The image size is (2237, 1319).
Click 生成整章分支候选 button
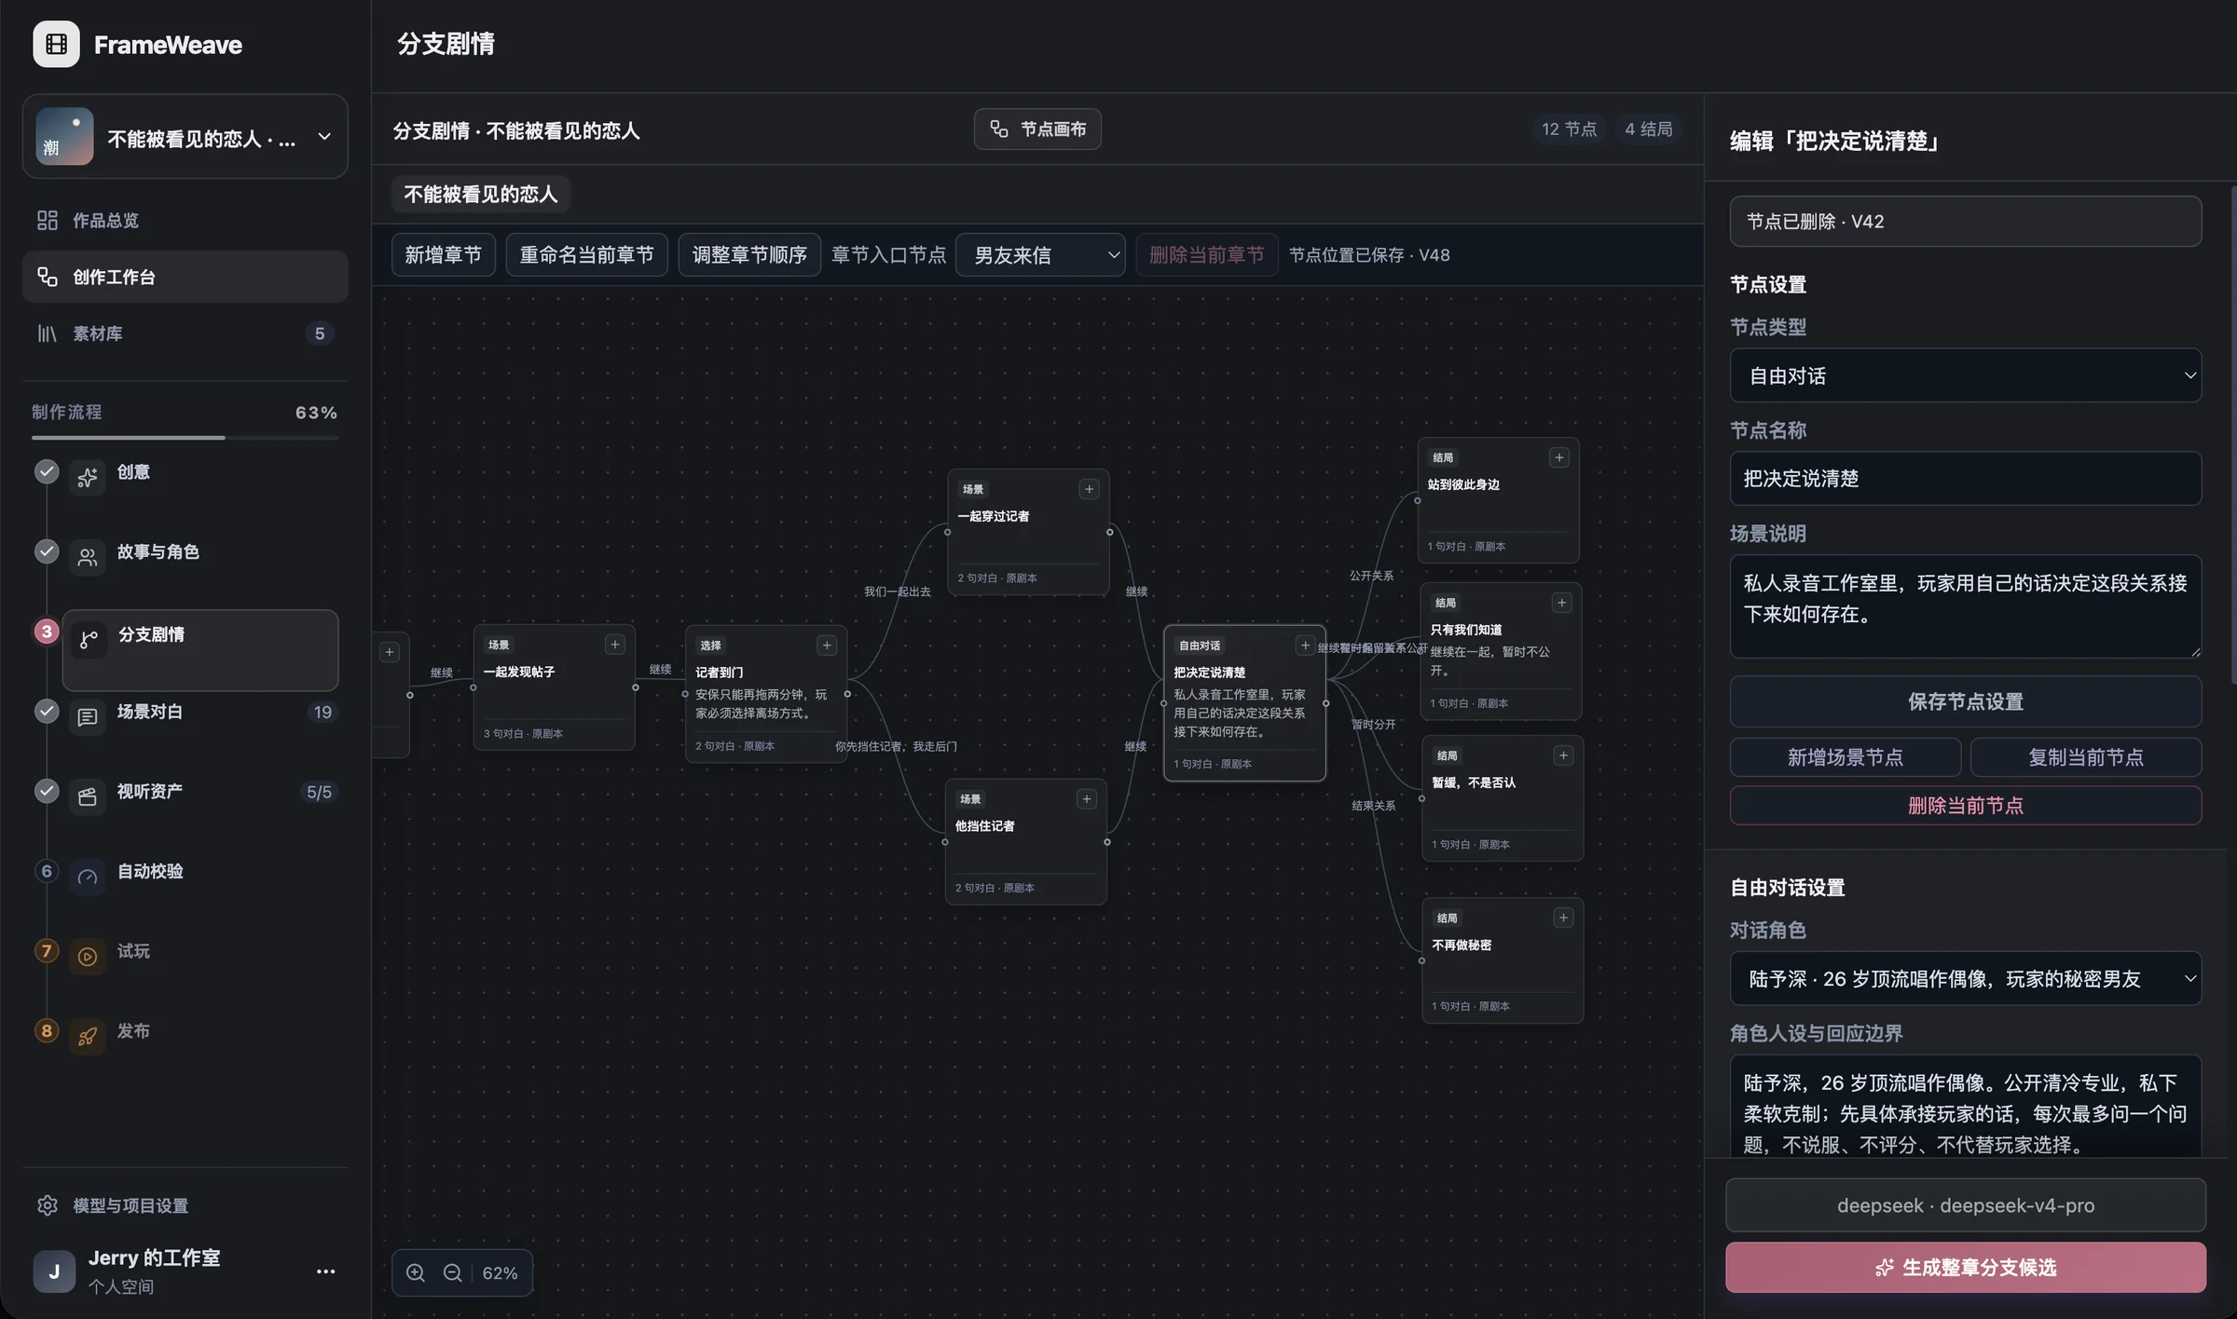1966,1268
